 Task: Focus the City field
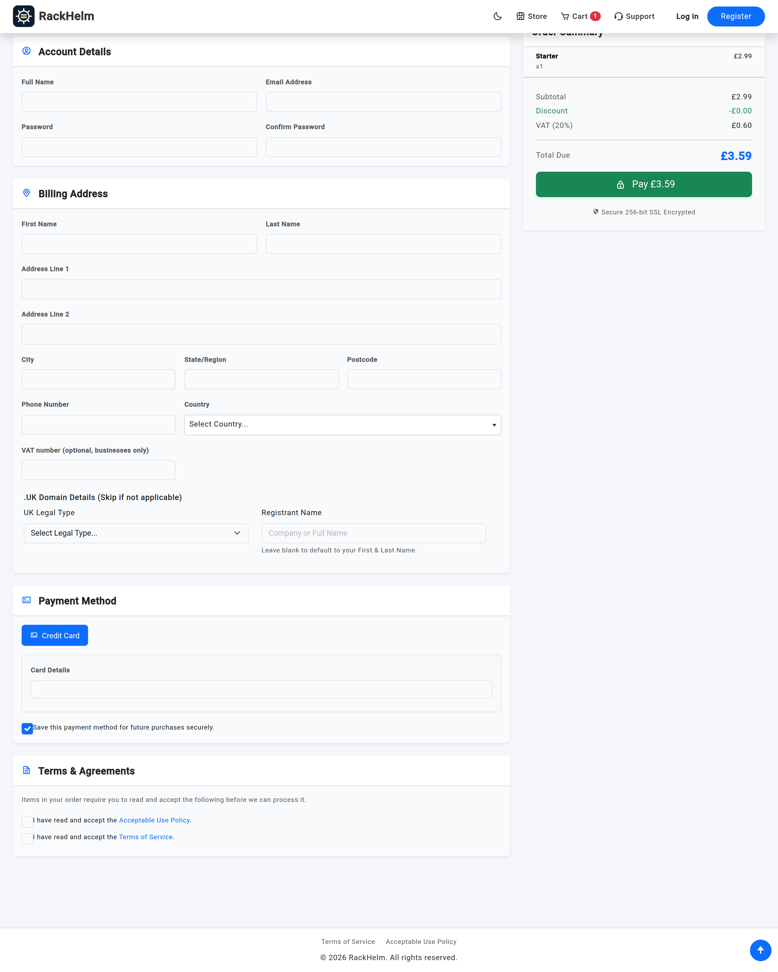click(x=98, y=379)
